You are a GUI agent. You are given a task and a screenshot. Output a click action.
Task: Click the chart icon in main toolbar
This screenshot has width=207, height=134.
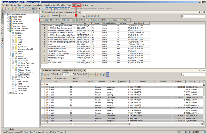[69, 9]
